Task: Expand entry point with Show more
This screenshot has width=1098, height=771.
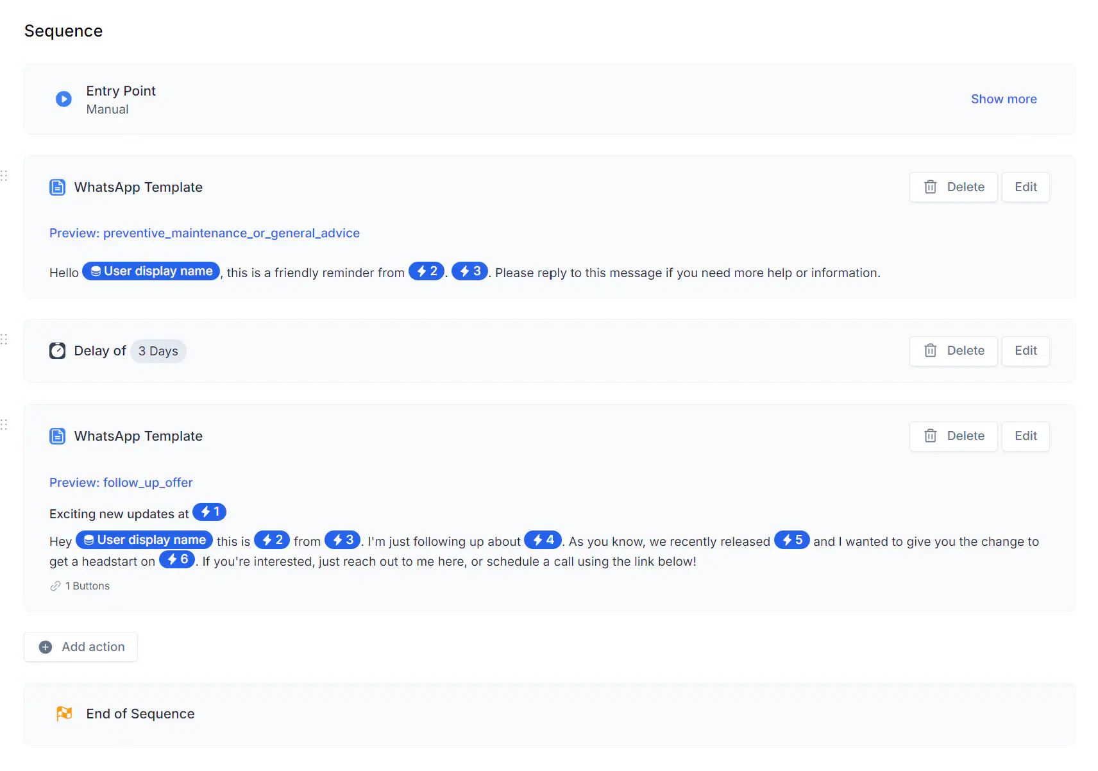Action: pyautogui.click(x=1004, y=99)
